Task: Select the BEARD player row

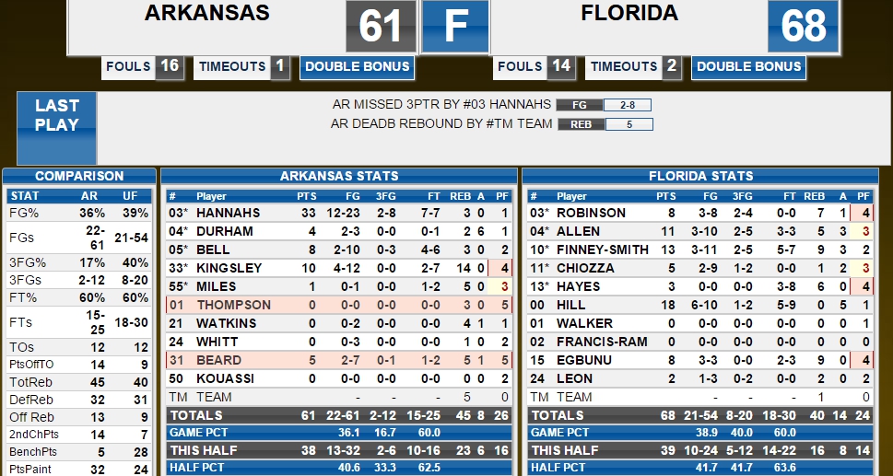Action: tap(339, 360)
